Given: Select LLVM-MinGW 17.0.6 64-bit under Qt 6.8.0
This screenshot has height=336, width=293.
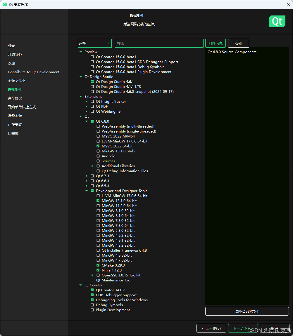Looking at the screenshot, I should point(125,141).
